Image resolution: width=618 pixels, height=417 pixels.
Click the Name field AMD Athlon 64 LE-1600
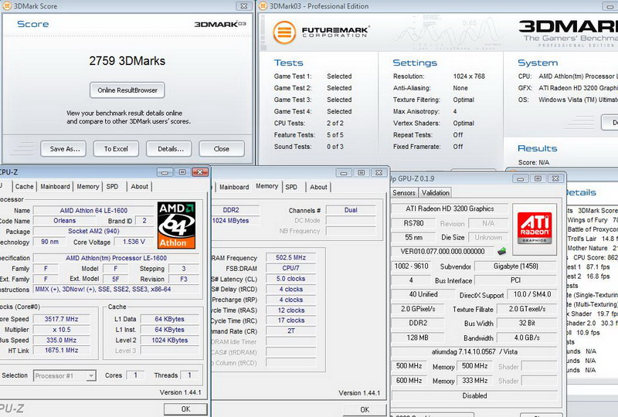pos(93,211)
